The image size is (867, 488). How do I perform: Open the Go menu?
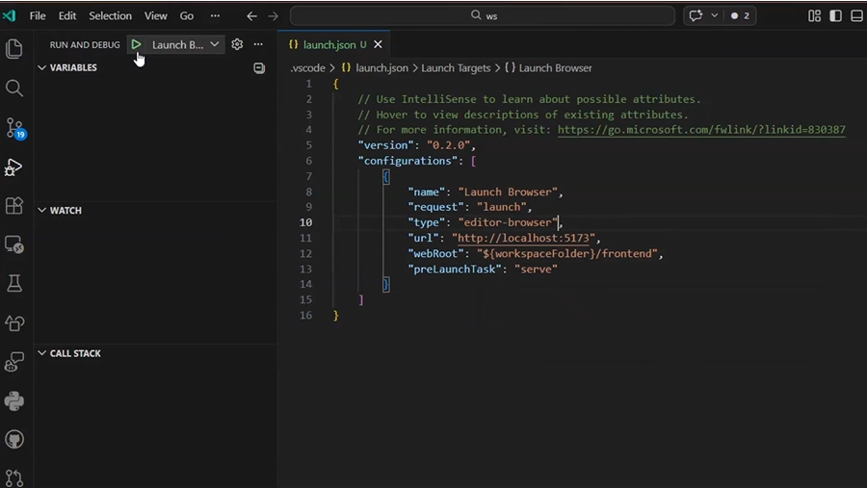pyautogui.click(x=187, y=15)
